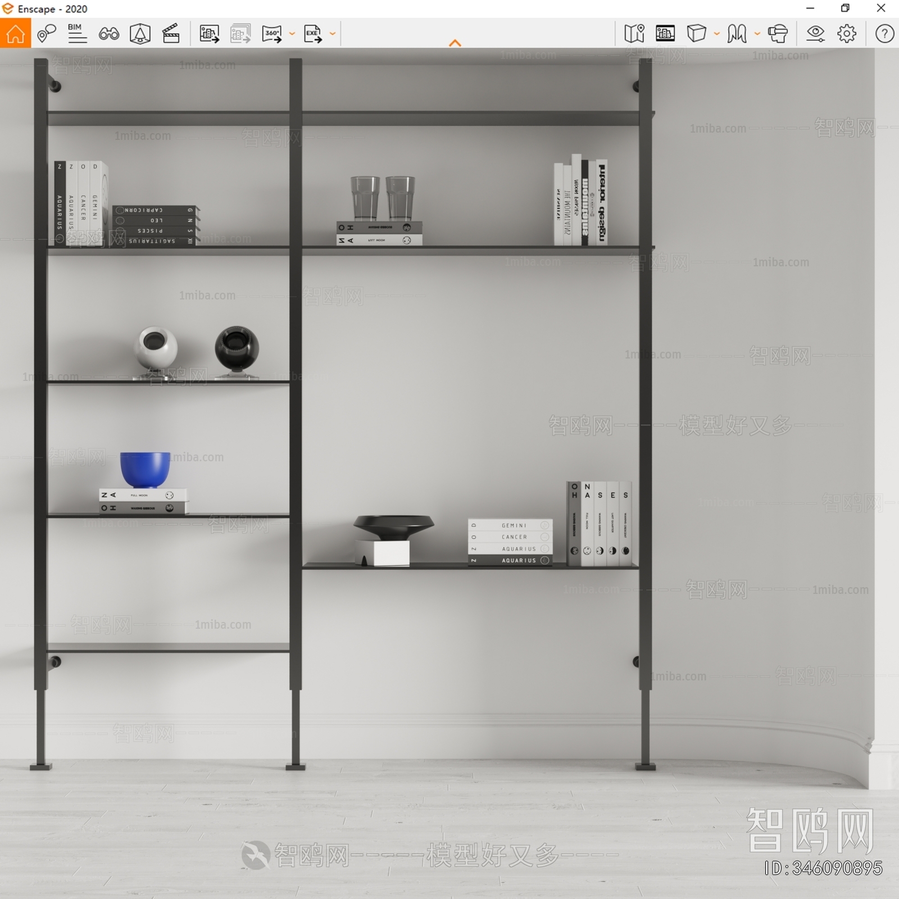Minimize the Enscape window
899x899 pixels.
[x=810, y=8]
